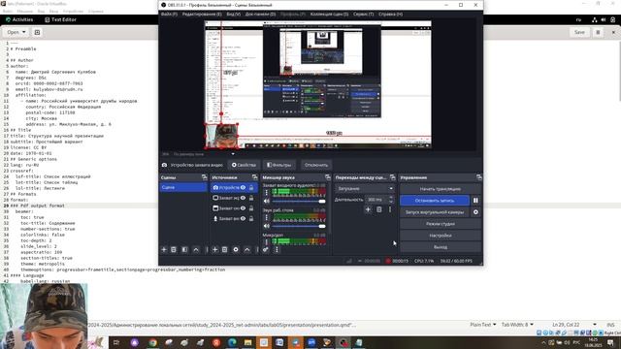621x349 pixels.
Task: Click Stop Recording button
Action: pos(435,201)
